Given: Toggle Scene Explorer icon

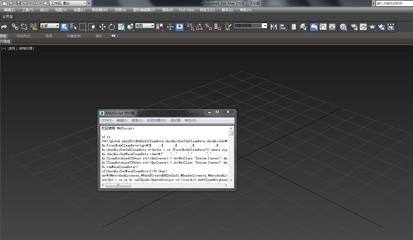Looking at the screenshot, I should pyautogui.click(x=294, y=27).
